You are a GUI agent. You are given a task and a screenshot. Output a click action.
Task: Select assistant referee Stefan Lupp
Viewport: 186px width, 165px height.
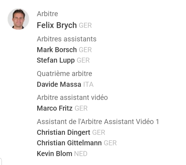pos(56,60)
